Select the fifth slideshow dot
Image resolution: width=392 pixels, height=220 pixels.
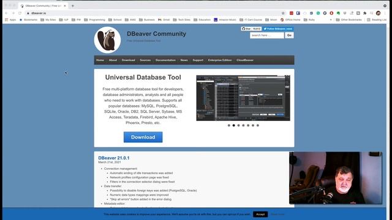[x=248, y=125]
